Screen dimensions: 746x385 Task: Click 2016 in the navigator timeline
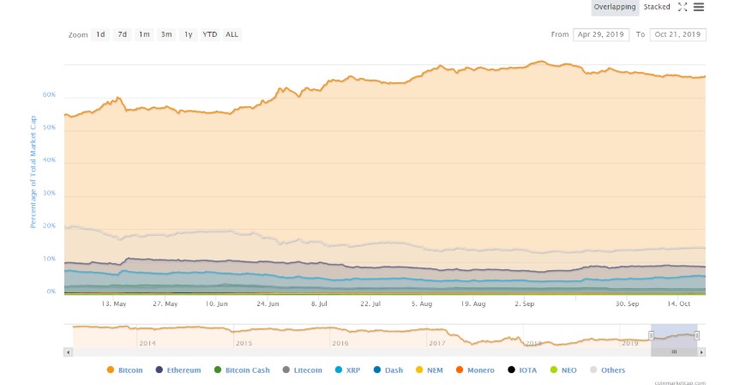click(x=340, y=343)
